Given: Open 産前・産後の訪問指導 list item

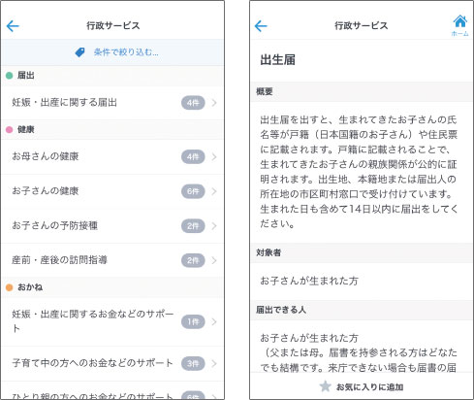Looking at the screenshot, I should click(112, 260).
